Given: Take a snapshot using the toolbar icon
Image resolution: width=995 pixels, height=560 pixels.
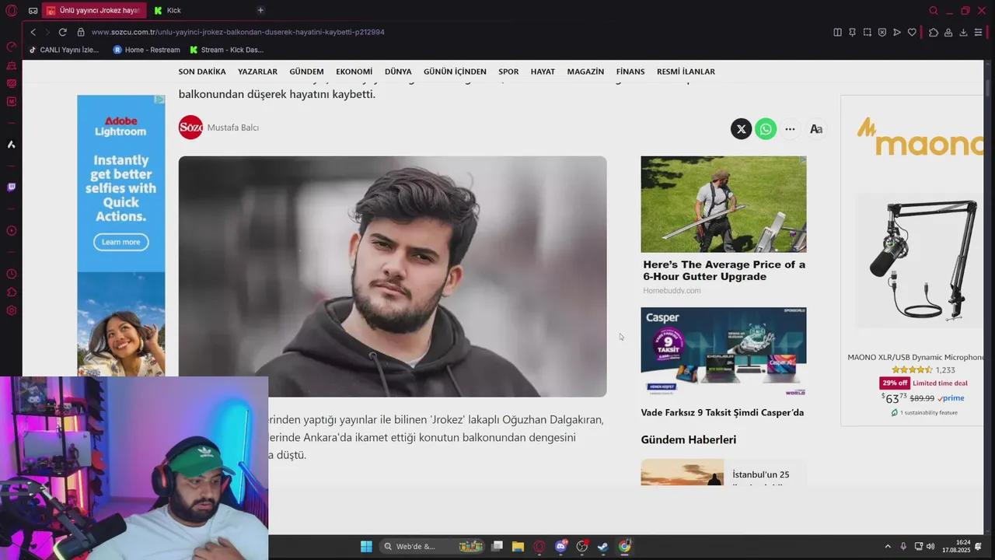Looking at the screenshot, I should [x=868, y=32].
